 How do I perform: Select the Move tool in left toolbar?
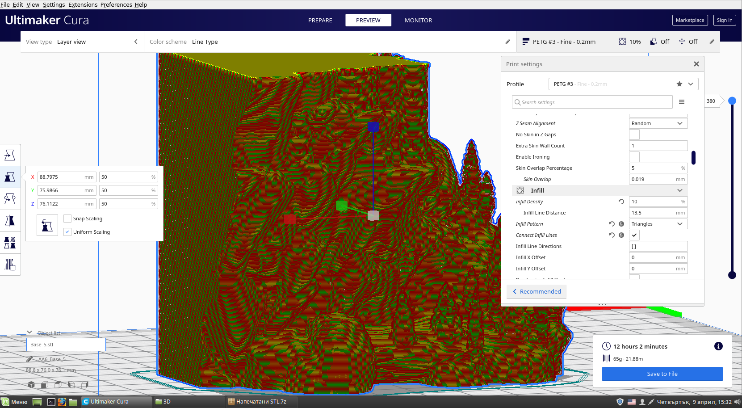coord(10,155)
